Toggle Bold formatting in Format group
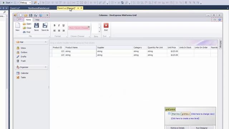The width and height of the screenshot is (229, 129). click(x=54, y=25)
